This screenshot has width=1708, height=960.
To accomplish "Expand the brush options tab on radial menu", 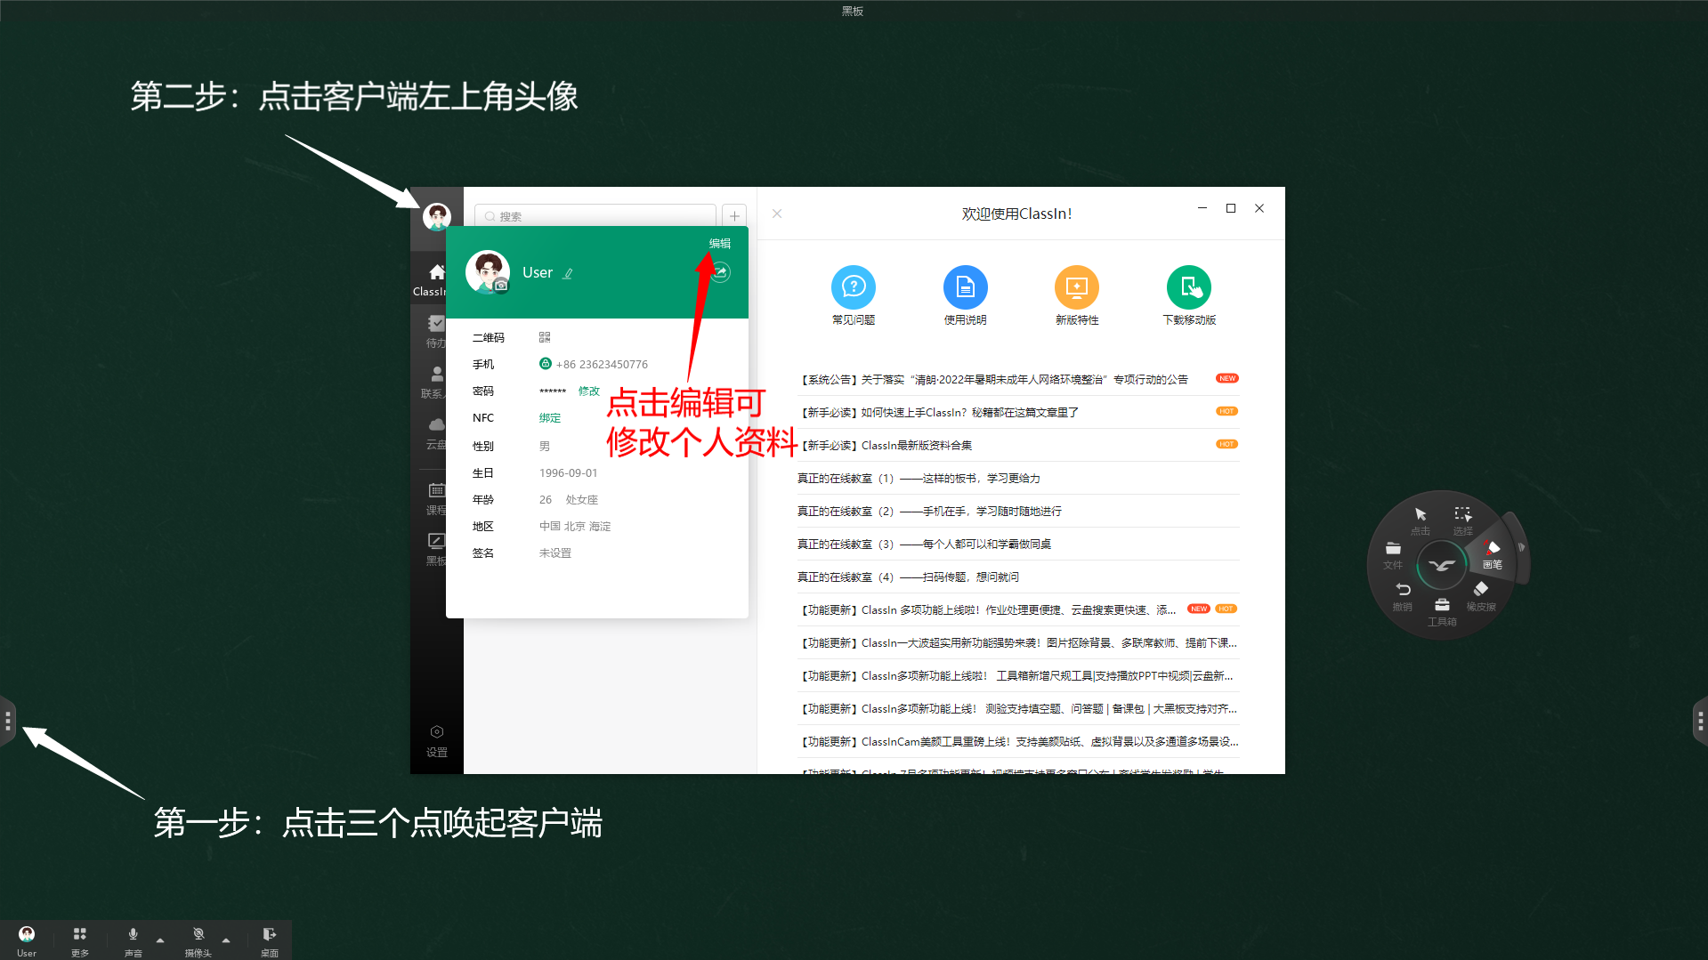I will (x=1522, y=547).
